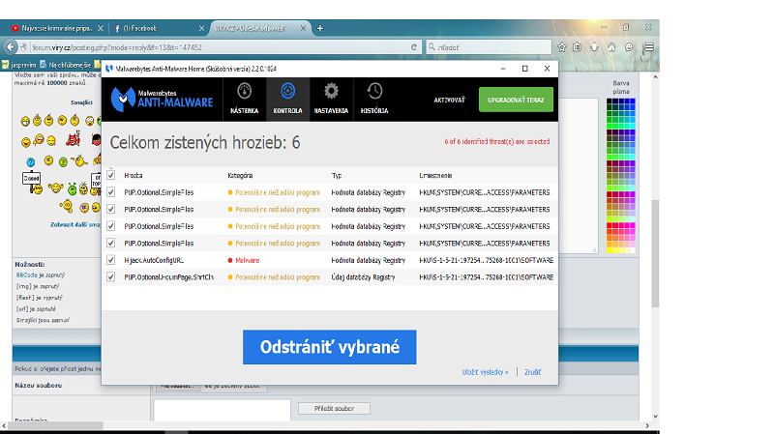Image resolution: width=774 pixels, height=434 pixels.
Task: Insert the Closed sign smiley
Action: [33, 183]
